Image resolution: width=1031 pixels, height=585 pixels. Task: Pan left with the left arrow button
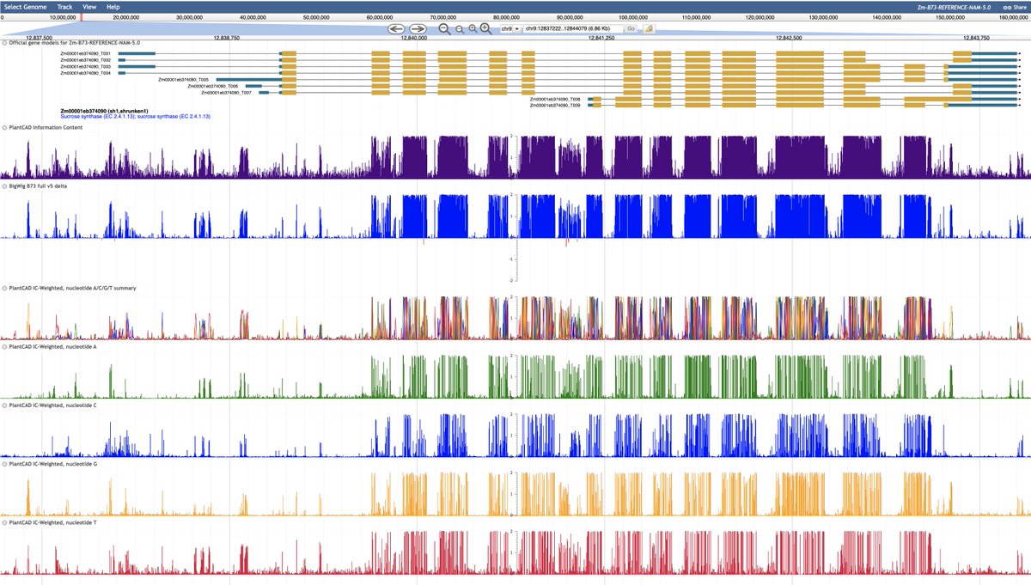point(396,28)
